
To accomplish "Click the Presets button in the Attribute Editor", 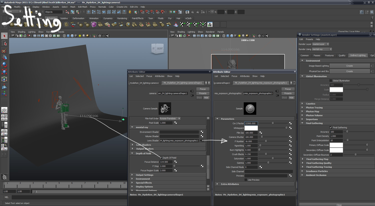I will [203, 93].
